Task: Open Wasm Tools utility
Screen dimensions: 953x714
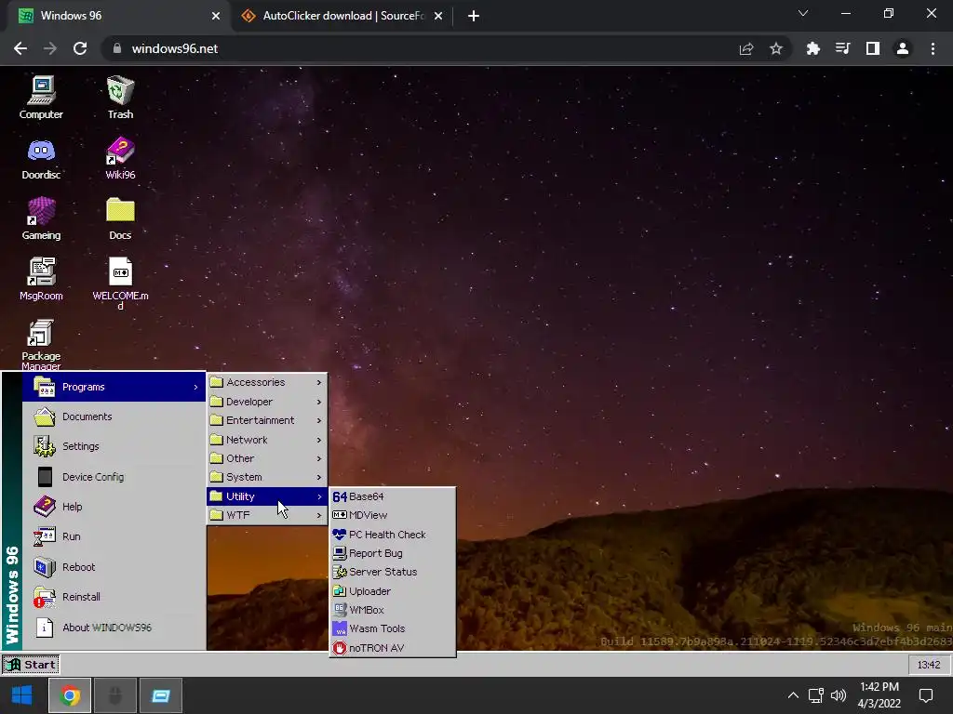Action: [392, 628]
